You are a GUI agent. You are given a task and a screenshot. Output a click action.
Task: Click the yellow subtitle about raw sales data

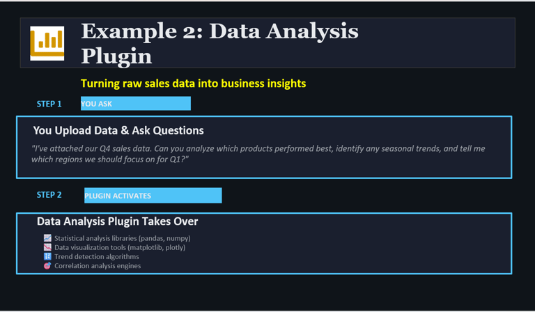193,84
